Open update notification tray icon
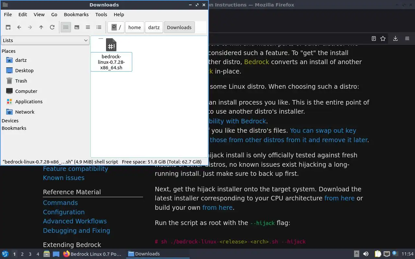 [x=395, y=253]
